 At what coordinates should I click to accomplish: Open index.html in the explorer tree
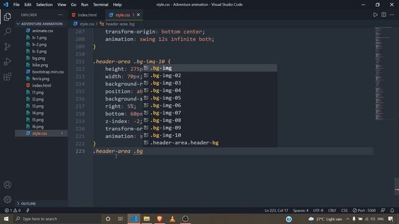[x=42, y=86]
